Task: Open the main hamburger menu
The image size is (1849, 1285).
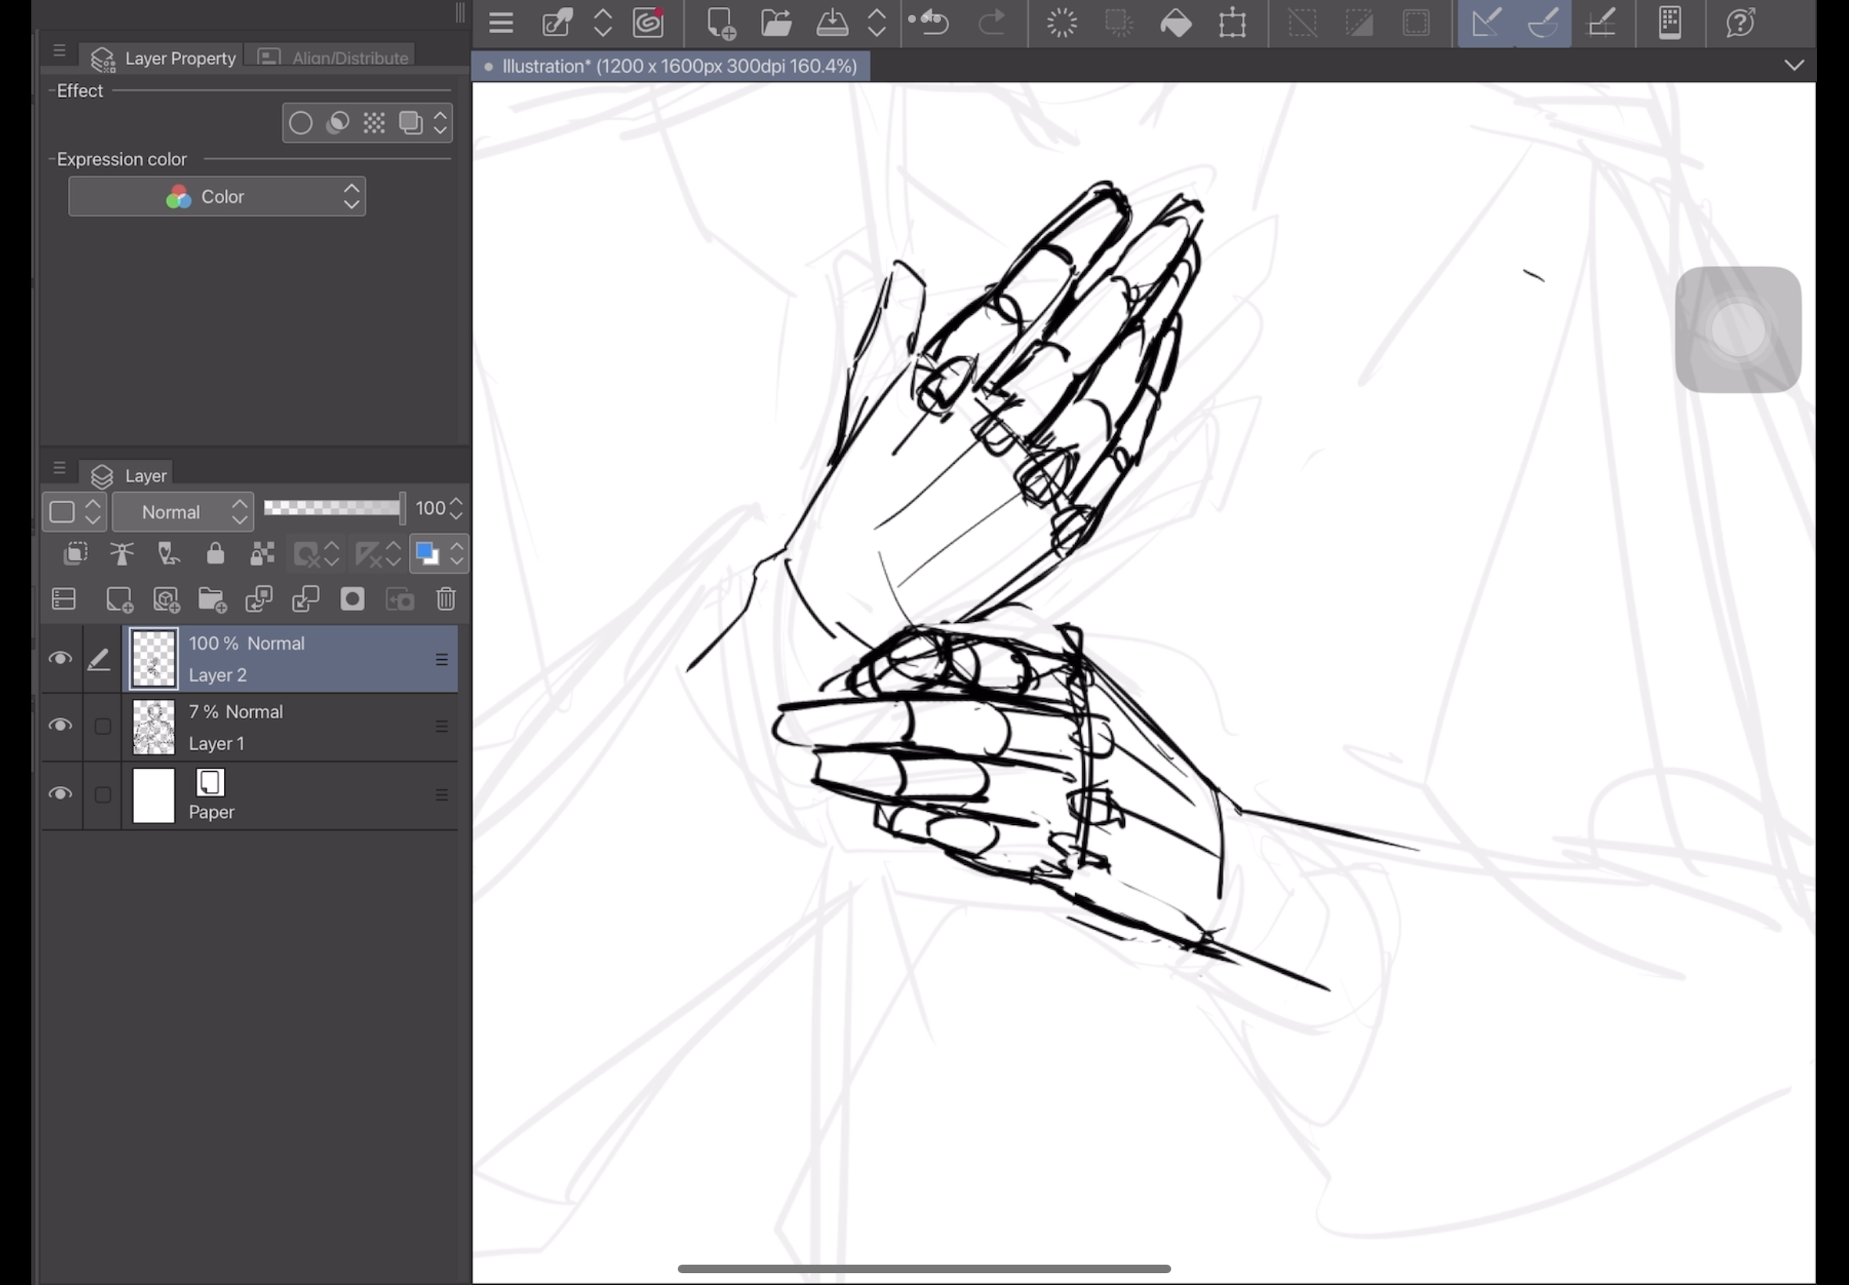Action: (501, 23)
